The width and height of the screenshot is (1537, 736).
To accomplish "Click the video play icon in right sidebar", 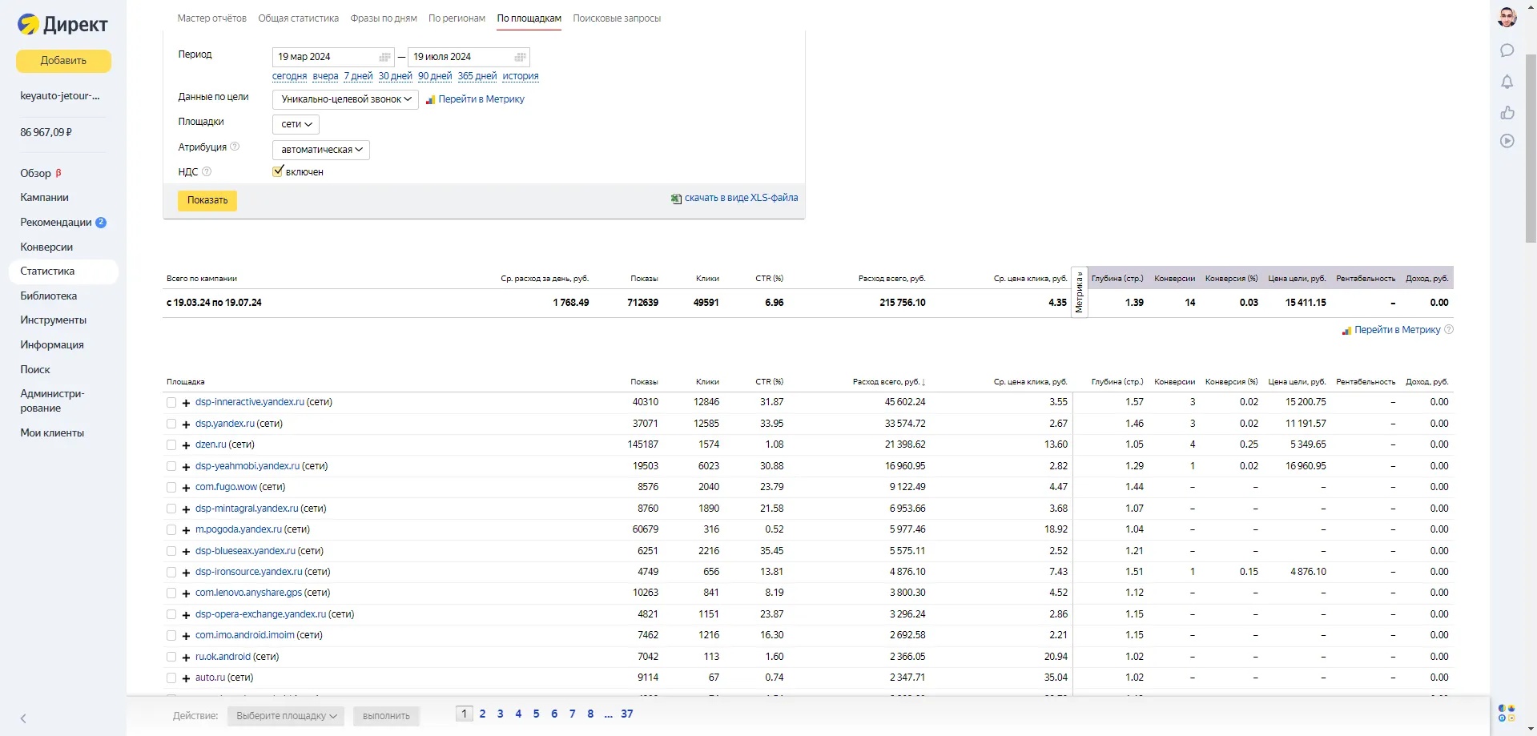I will point(1507,141).
